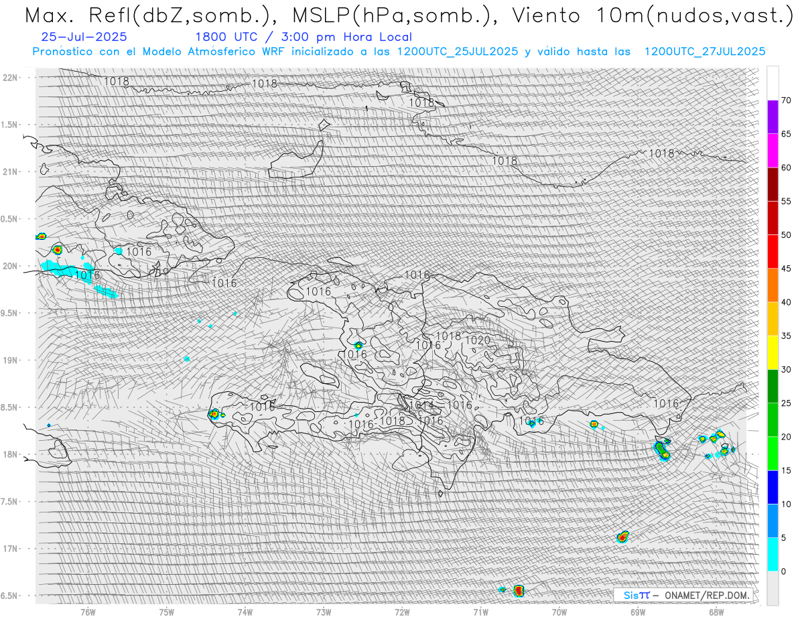
Task: Click the colorbar value '45'
Action: (786, 269)
